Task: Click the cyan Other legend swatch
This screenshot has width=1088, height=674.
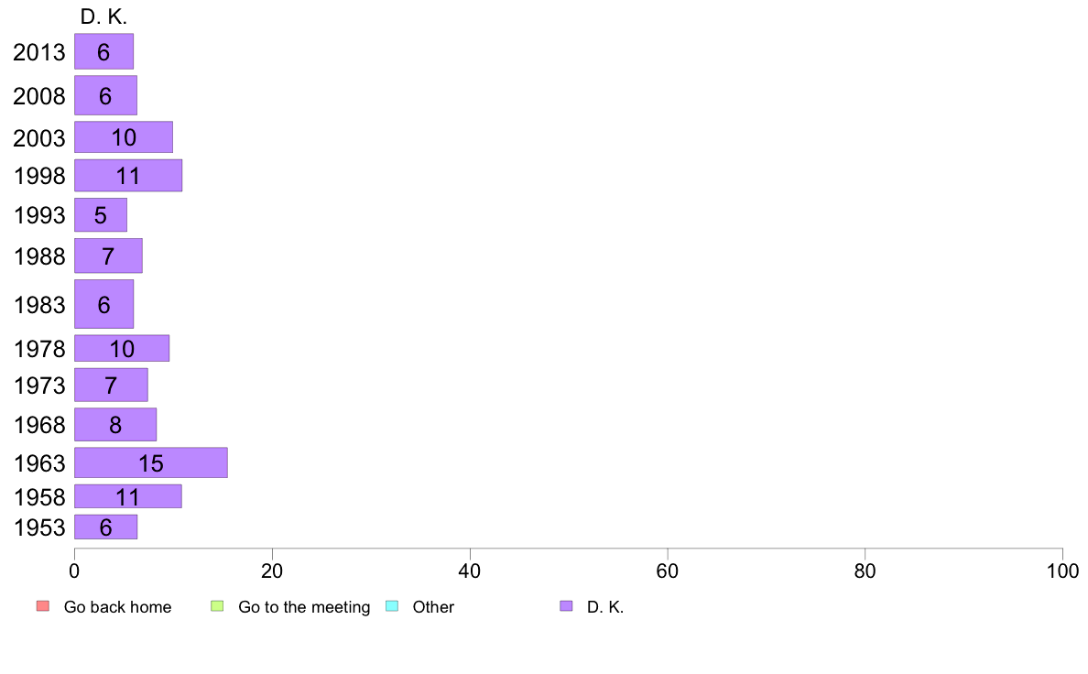Action: [x=392, y=606]
